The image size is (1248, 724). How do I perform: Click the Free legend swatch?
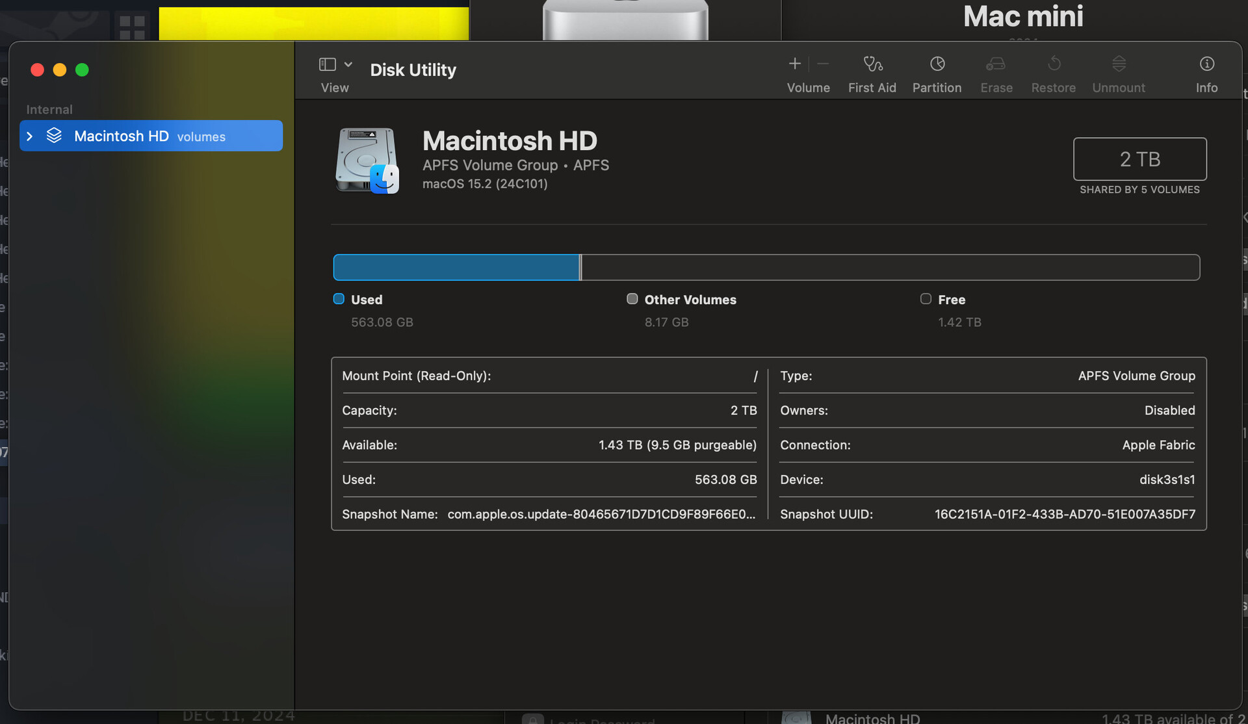(x=926, y=299)
